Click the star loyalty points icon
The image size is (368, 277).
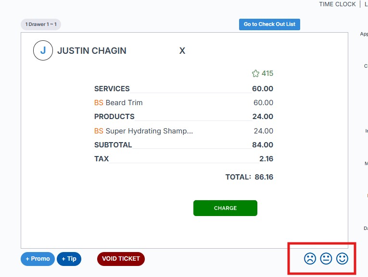click(255, 73)
